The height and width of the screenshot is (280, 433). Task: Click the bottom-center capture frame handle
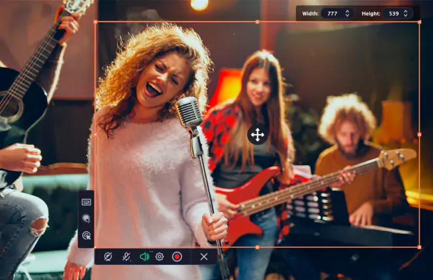pos(258,247)
